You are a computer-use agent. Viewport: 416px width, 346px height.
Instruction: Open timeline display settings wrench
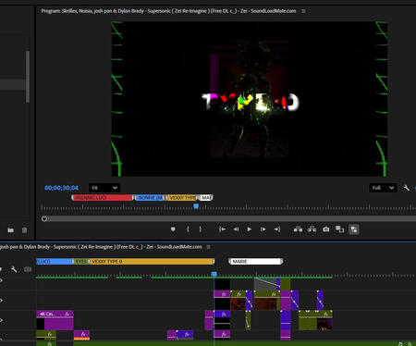coord(14,269)
